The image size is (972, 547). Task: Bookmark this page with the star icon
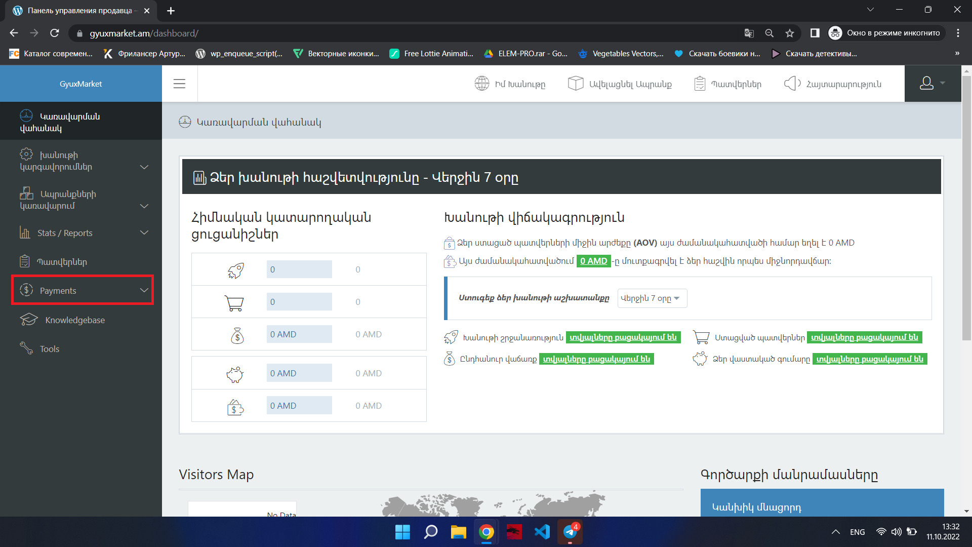coord(789,33)
